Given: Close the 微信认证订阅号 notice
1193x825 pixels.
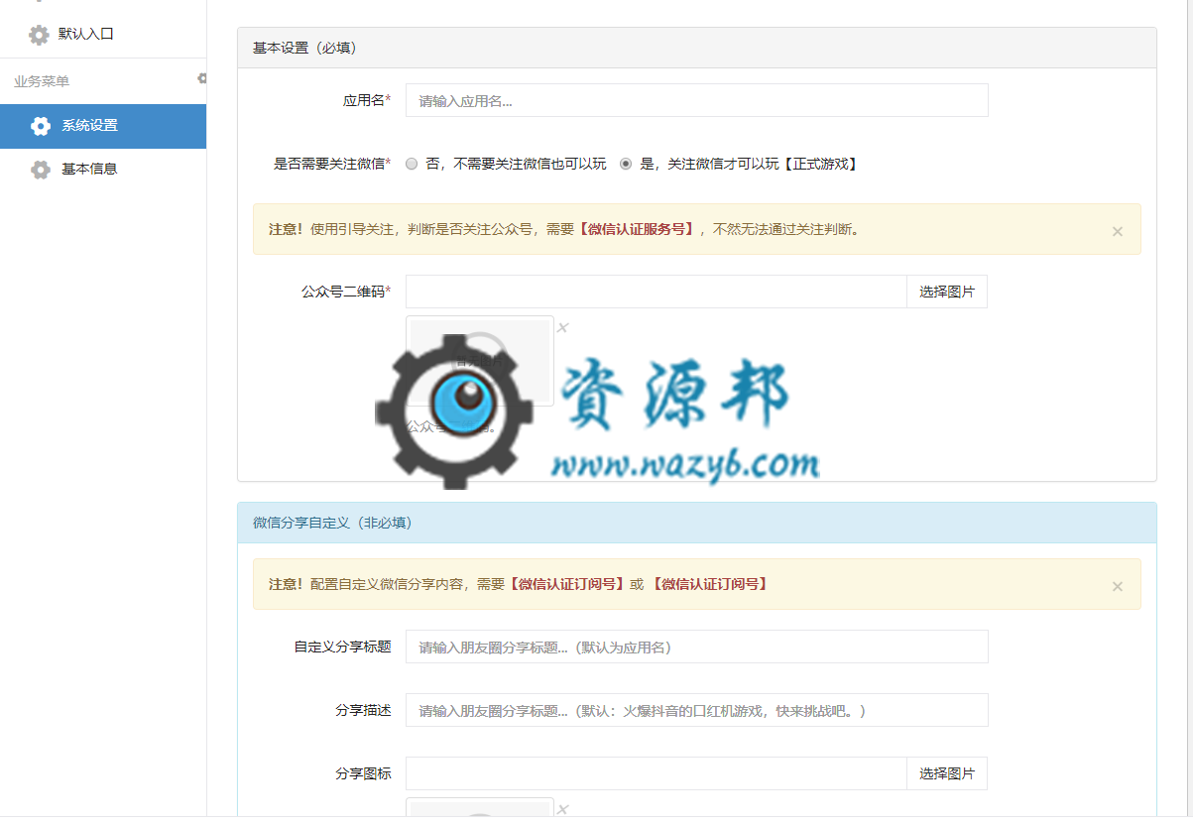Looking at the screenshot, I should point(1118,586).
